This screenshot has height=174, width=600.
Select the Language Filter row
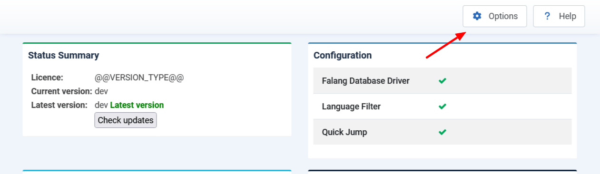point(443,106)
